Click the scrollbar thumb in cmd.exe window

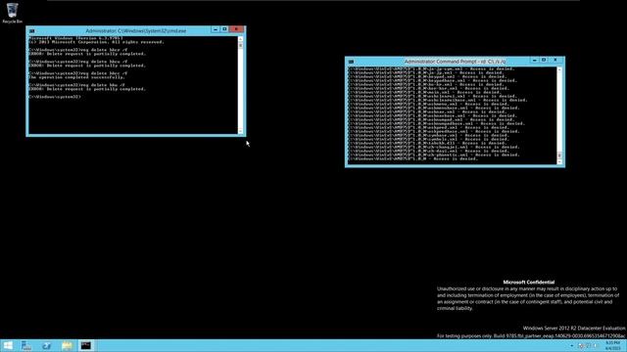click(240, 46)
